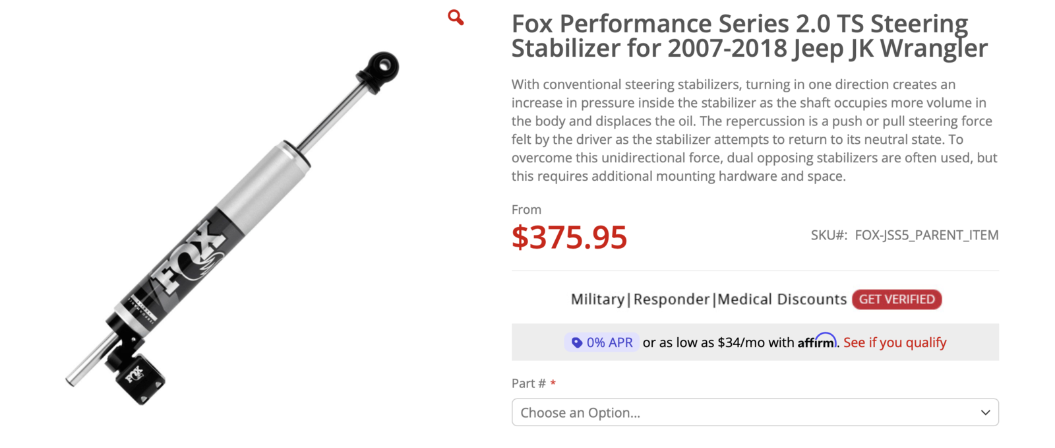Click the $375.95 price
1055x448 pixels.
569,237
